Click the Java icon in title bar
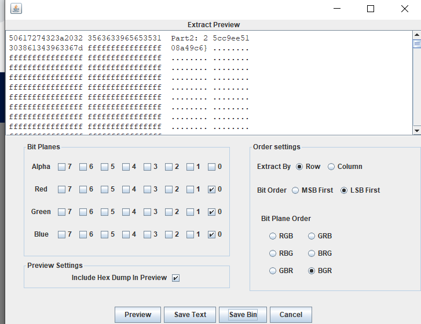This screenshot has width=421, height=324. [16, 9]
